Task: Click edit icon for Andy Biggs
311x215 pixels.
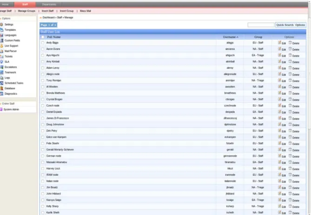Action: [279, 42]
